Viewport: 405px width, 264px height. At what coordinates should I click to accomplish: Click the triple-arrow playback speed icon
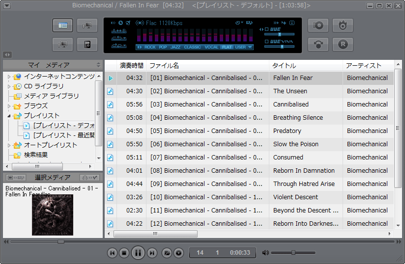(113, 23)
